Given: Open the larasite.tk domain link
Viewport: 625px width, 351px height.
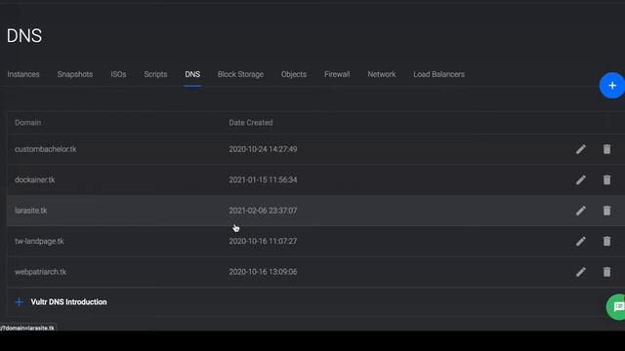Looking at the screenshot, I should pyautogui.click(x=30, y=211).
